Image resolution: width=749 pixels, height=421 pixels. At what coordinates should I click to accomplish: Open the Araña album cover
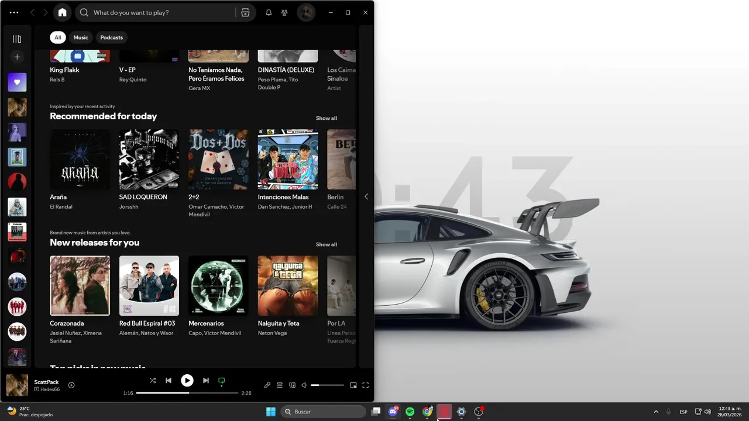point(80,159)
